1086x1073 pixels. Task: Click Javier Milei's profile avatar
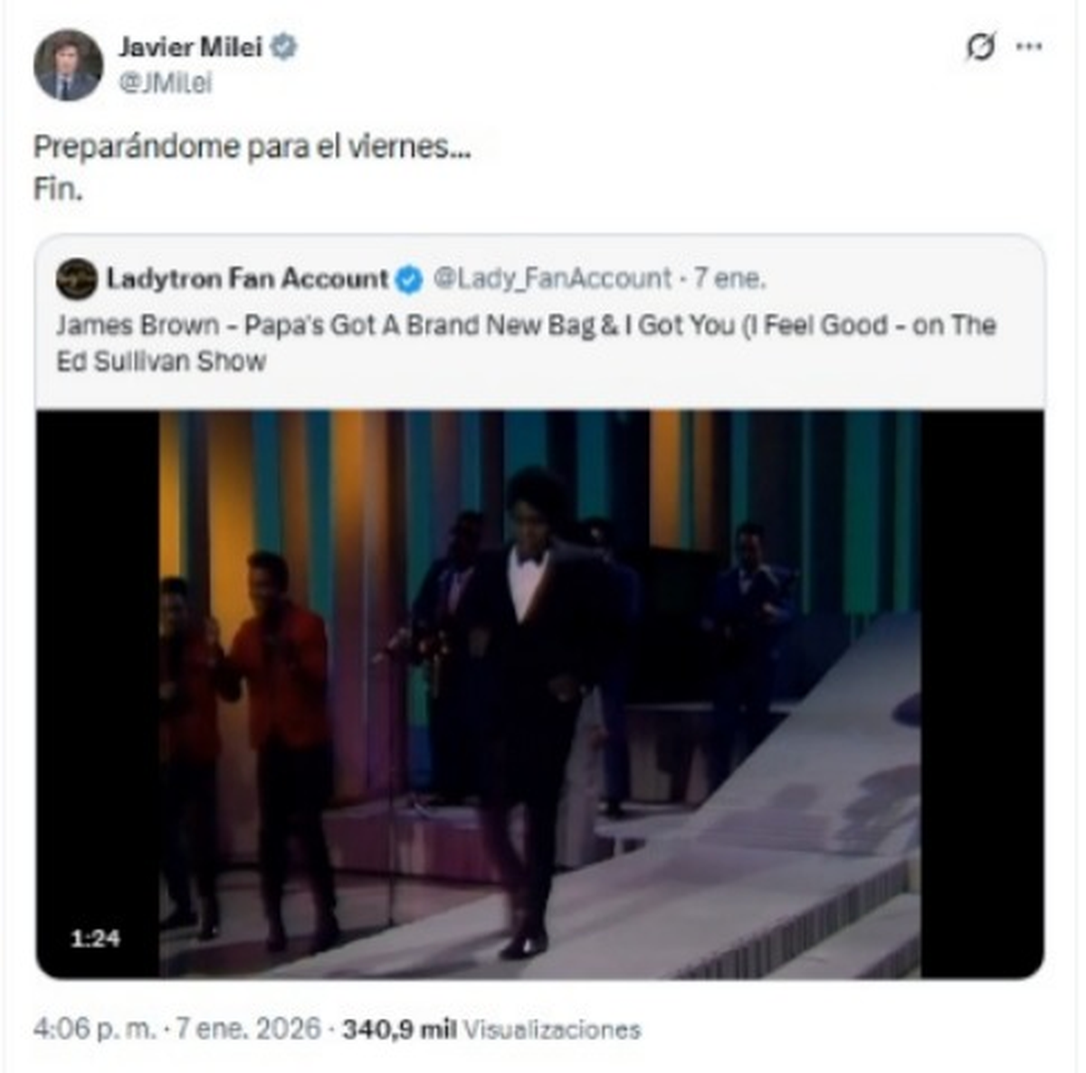[68, 65]
